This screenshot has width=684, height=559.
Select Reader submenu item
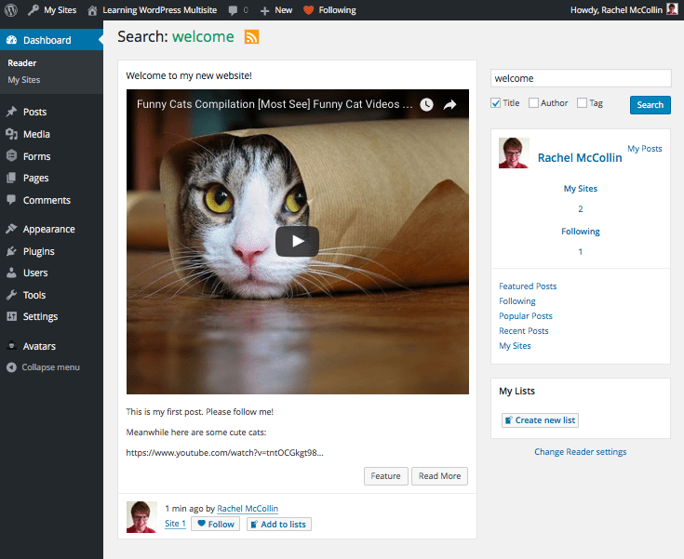click(21, 63)
